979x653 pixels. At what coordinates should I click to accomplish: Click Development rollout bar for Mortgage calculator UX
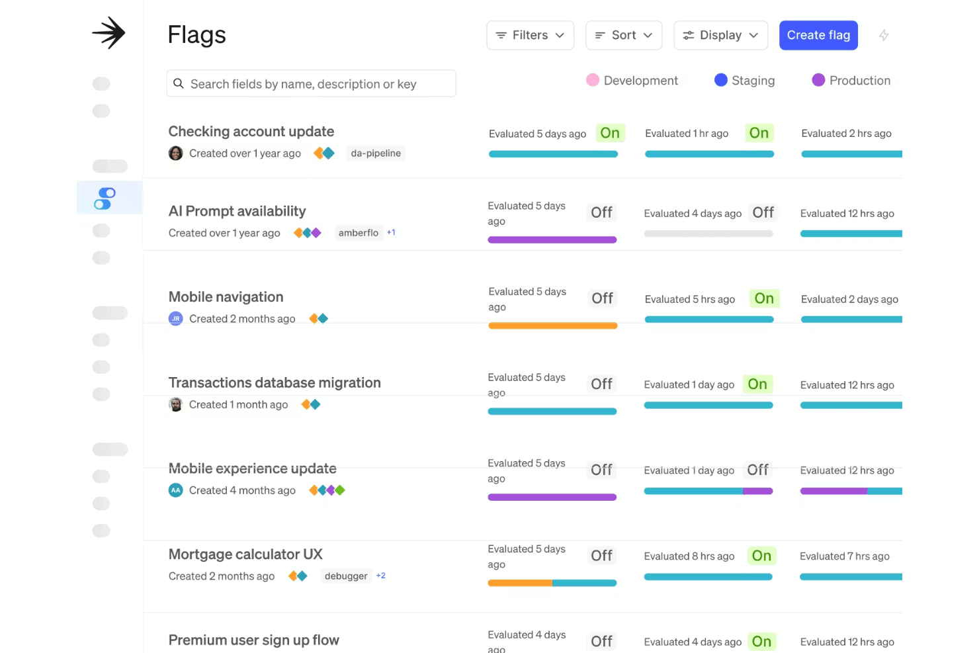coord(552,583)
